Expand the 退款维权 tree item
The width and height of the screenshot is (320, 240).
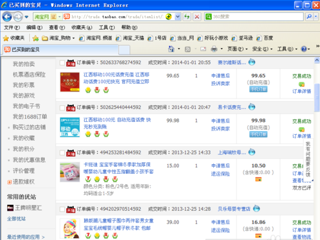9,182
